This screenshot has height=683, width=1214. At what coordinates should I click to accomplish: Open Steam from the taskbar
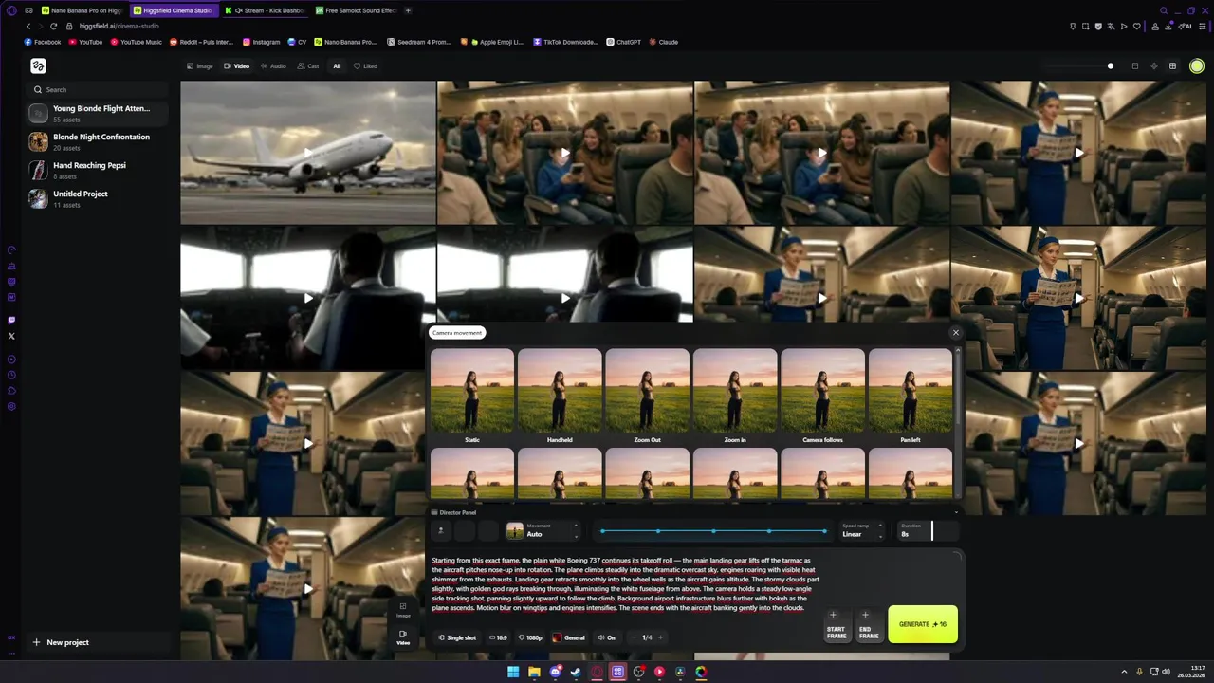pyautogui.click(x=576, y=672)
